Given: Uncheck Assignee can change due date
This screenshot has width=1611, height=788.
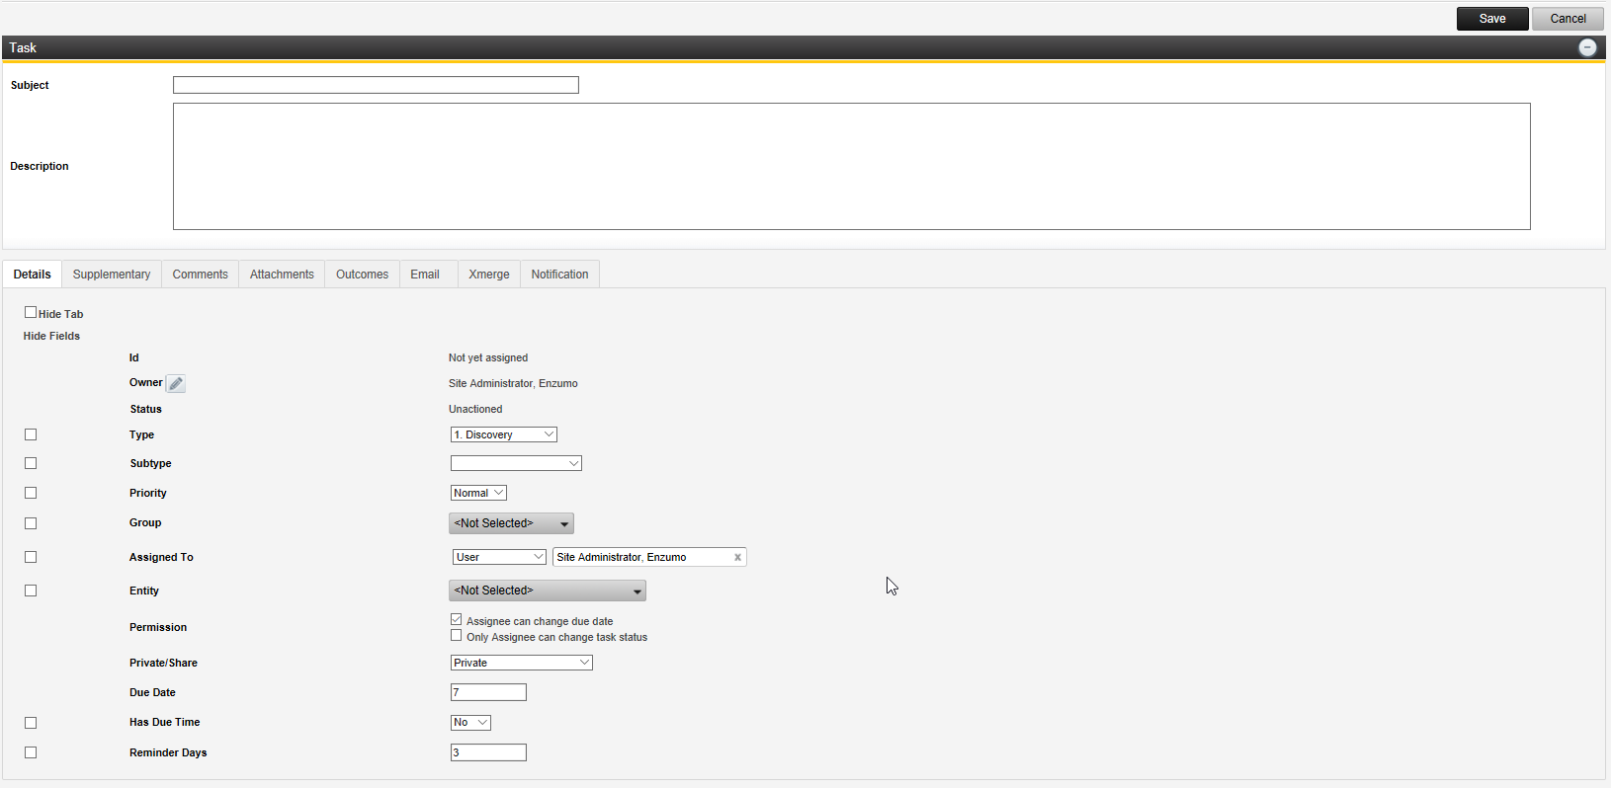Looking at the screenshot, I should tap(456, 619).
